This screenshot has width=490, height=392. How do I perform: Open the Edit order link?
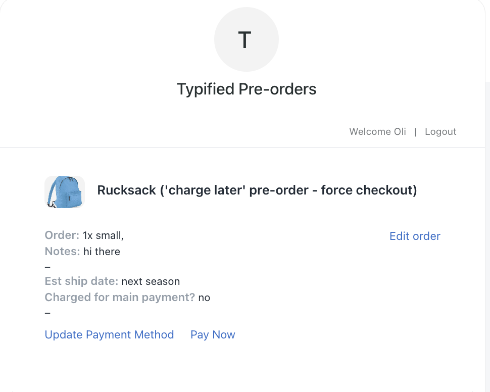[415, 236]
